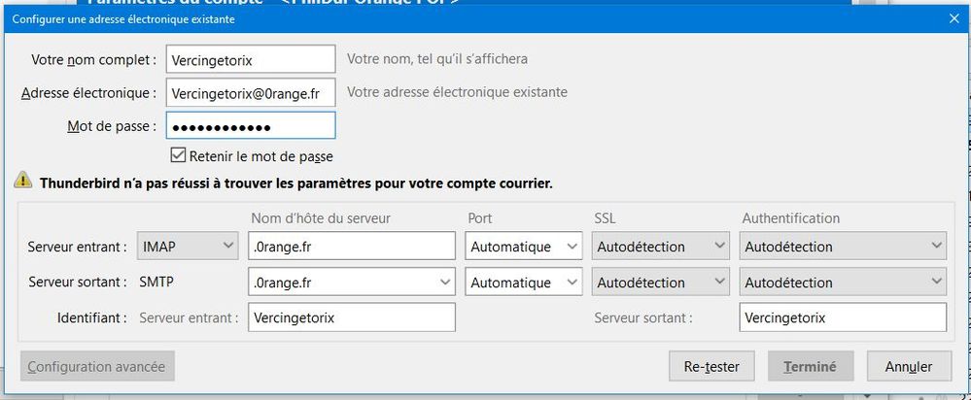Toggle the 'Retenir le mot de passe' checkbox

point(178,155)
